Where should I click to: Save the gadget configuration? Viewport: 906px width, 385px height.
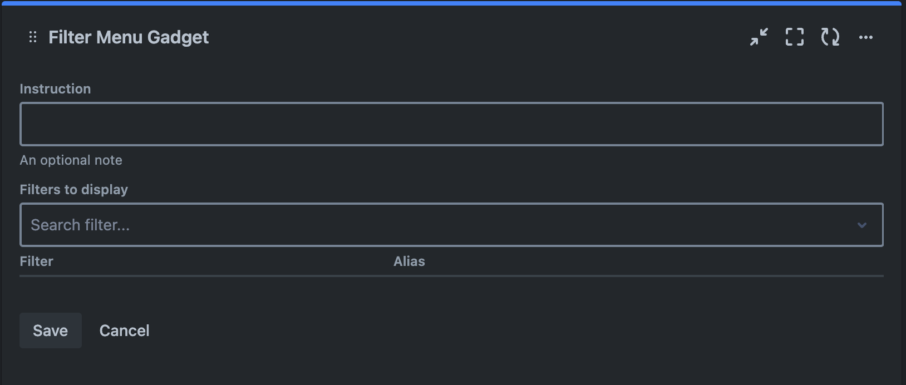point(50,330)
